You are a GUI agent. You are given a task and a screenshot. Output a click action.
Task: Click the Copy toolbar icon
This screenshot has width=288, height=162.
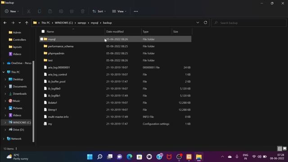click(x=39, y=11)
